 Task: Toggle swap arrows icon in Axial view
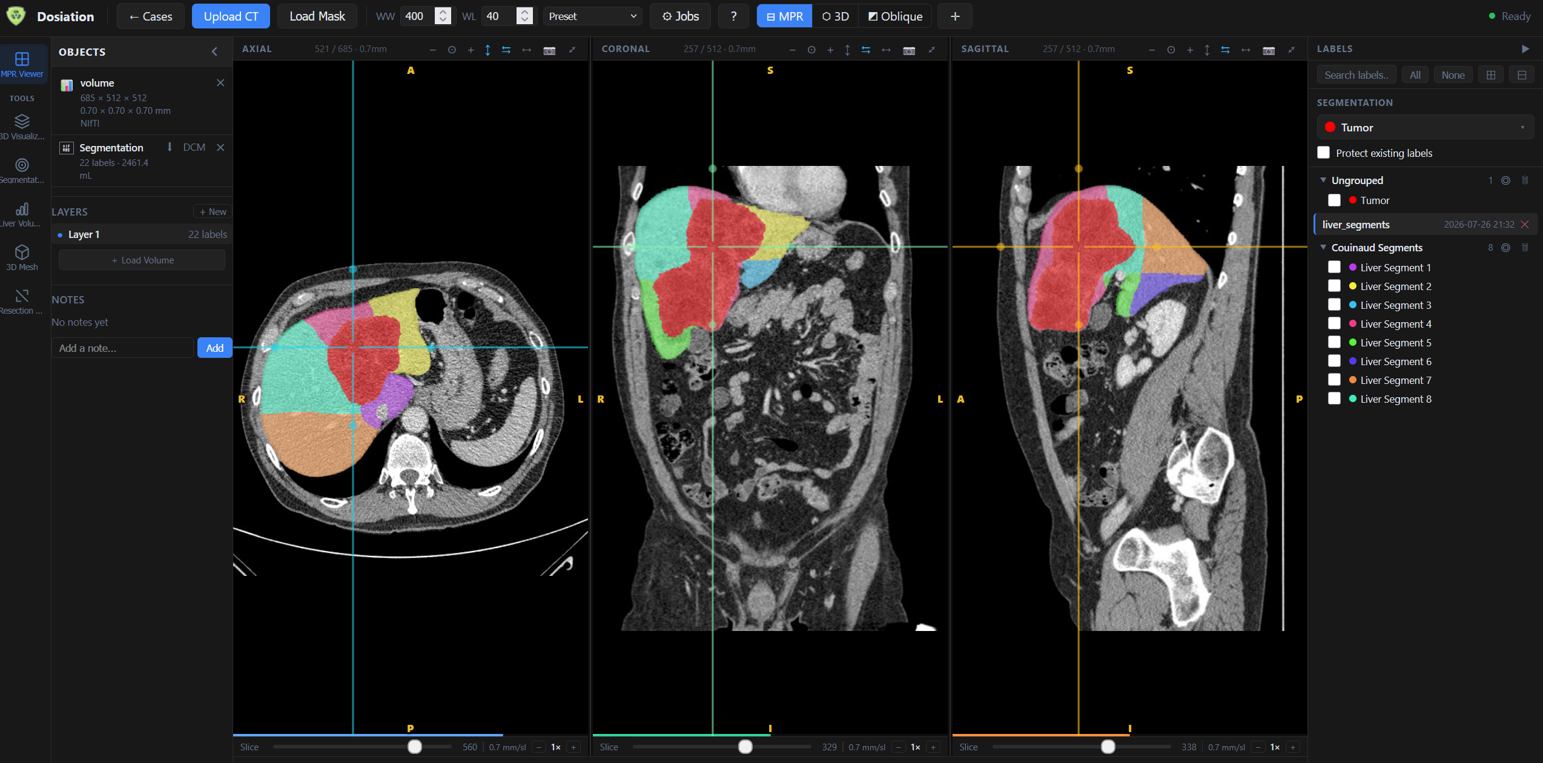coord(506,50)
